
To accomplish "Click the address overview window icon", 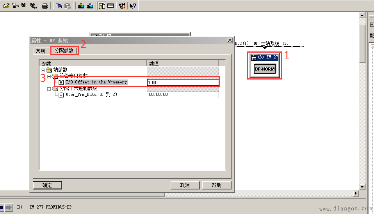I will [x=110, y=6].
